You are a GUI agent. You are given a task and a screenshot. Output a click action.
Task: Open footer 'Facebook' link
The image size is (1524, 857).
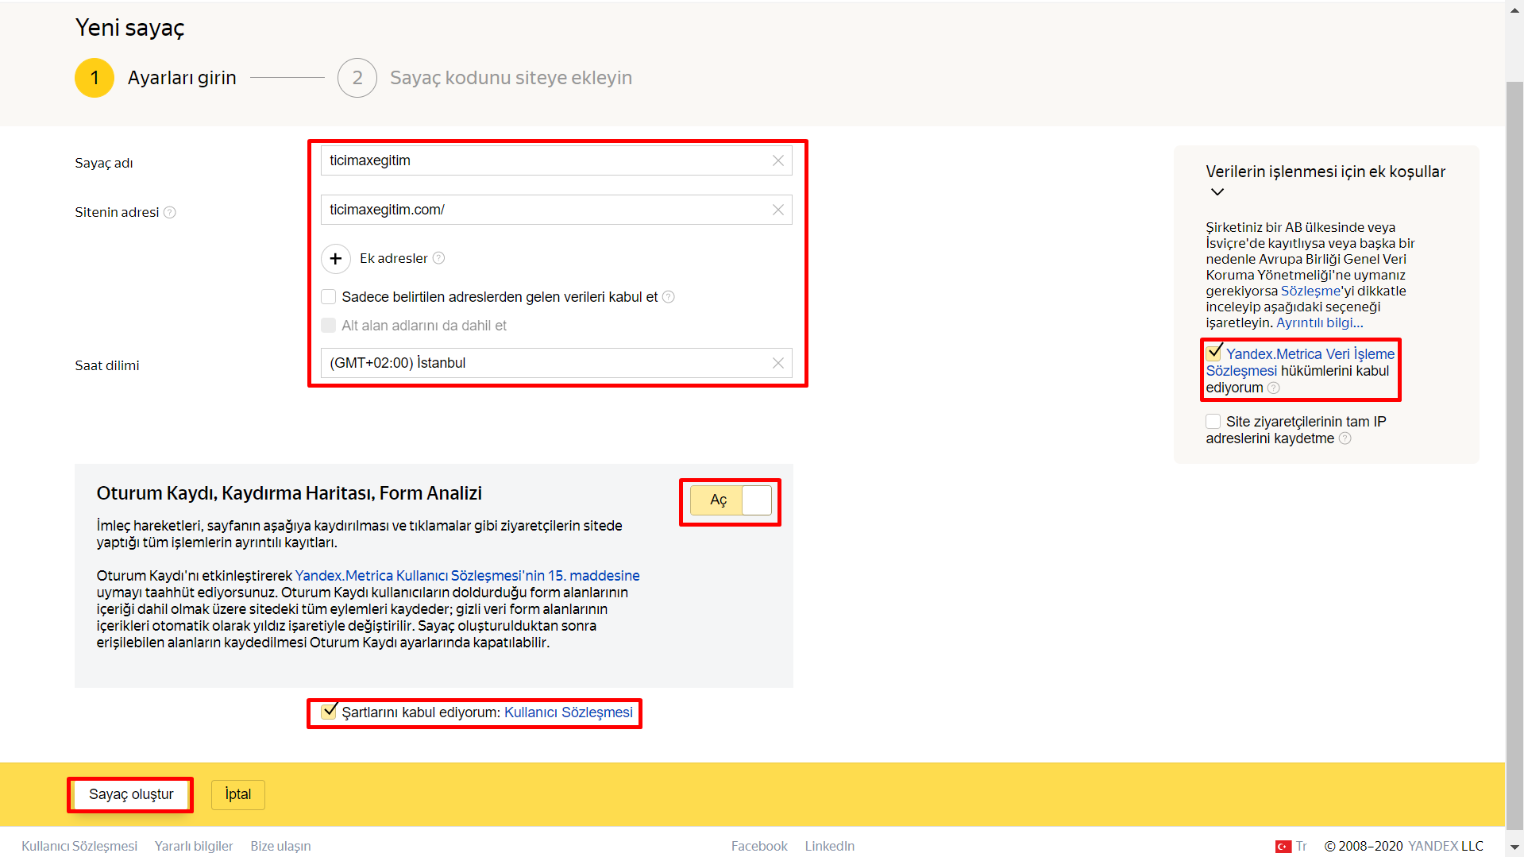point(759,847)
